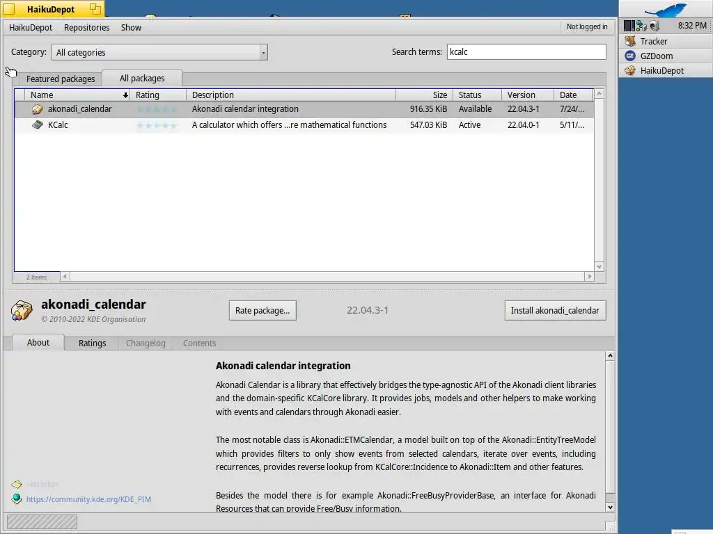Sort by Status column header
Image resolution: width=713 pixels, height=534 pixels.
[x=478, y=95]
